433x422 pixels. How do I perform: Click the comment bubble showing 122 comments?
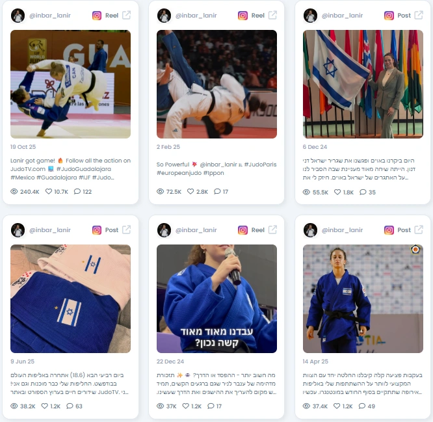77,191
